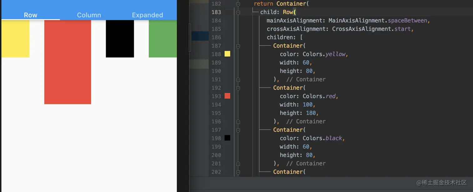Viewport: 473px width, 192px height.
Task: Click '// Container' comment on line 196
Action: tap(306, 121)
